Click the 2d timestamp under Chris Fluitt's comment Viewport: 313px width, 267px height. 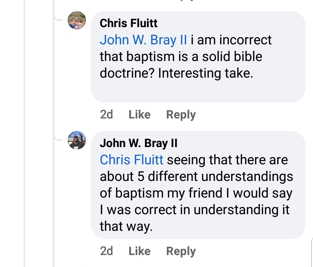(x=106, y=115)
